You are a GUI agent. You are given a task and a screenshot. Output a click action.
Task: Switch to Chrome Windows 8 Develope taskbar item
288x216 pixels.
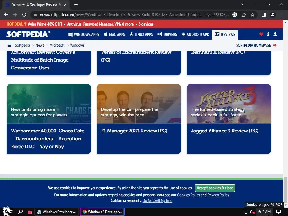point(102,212)
